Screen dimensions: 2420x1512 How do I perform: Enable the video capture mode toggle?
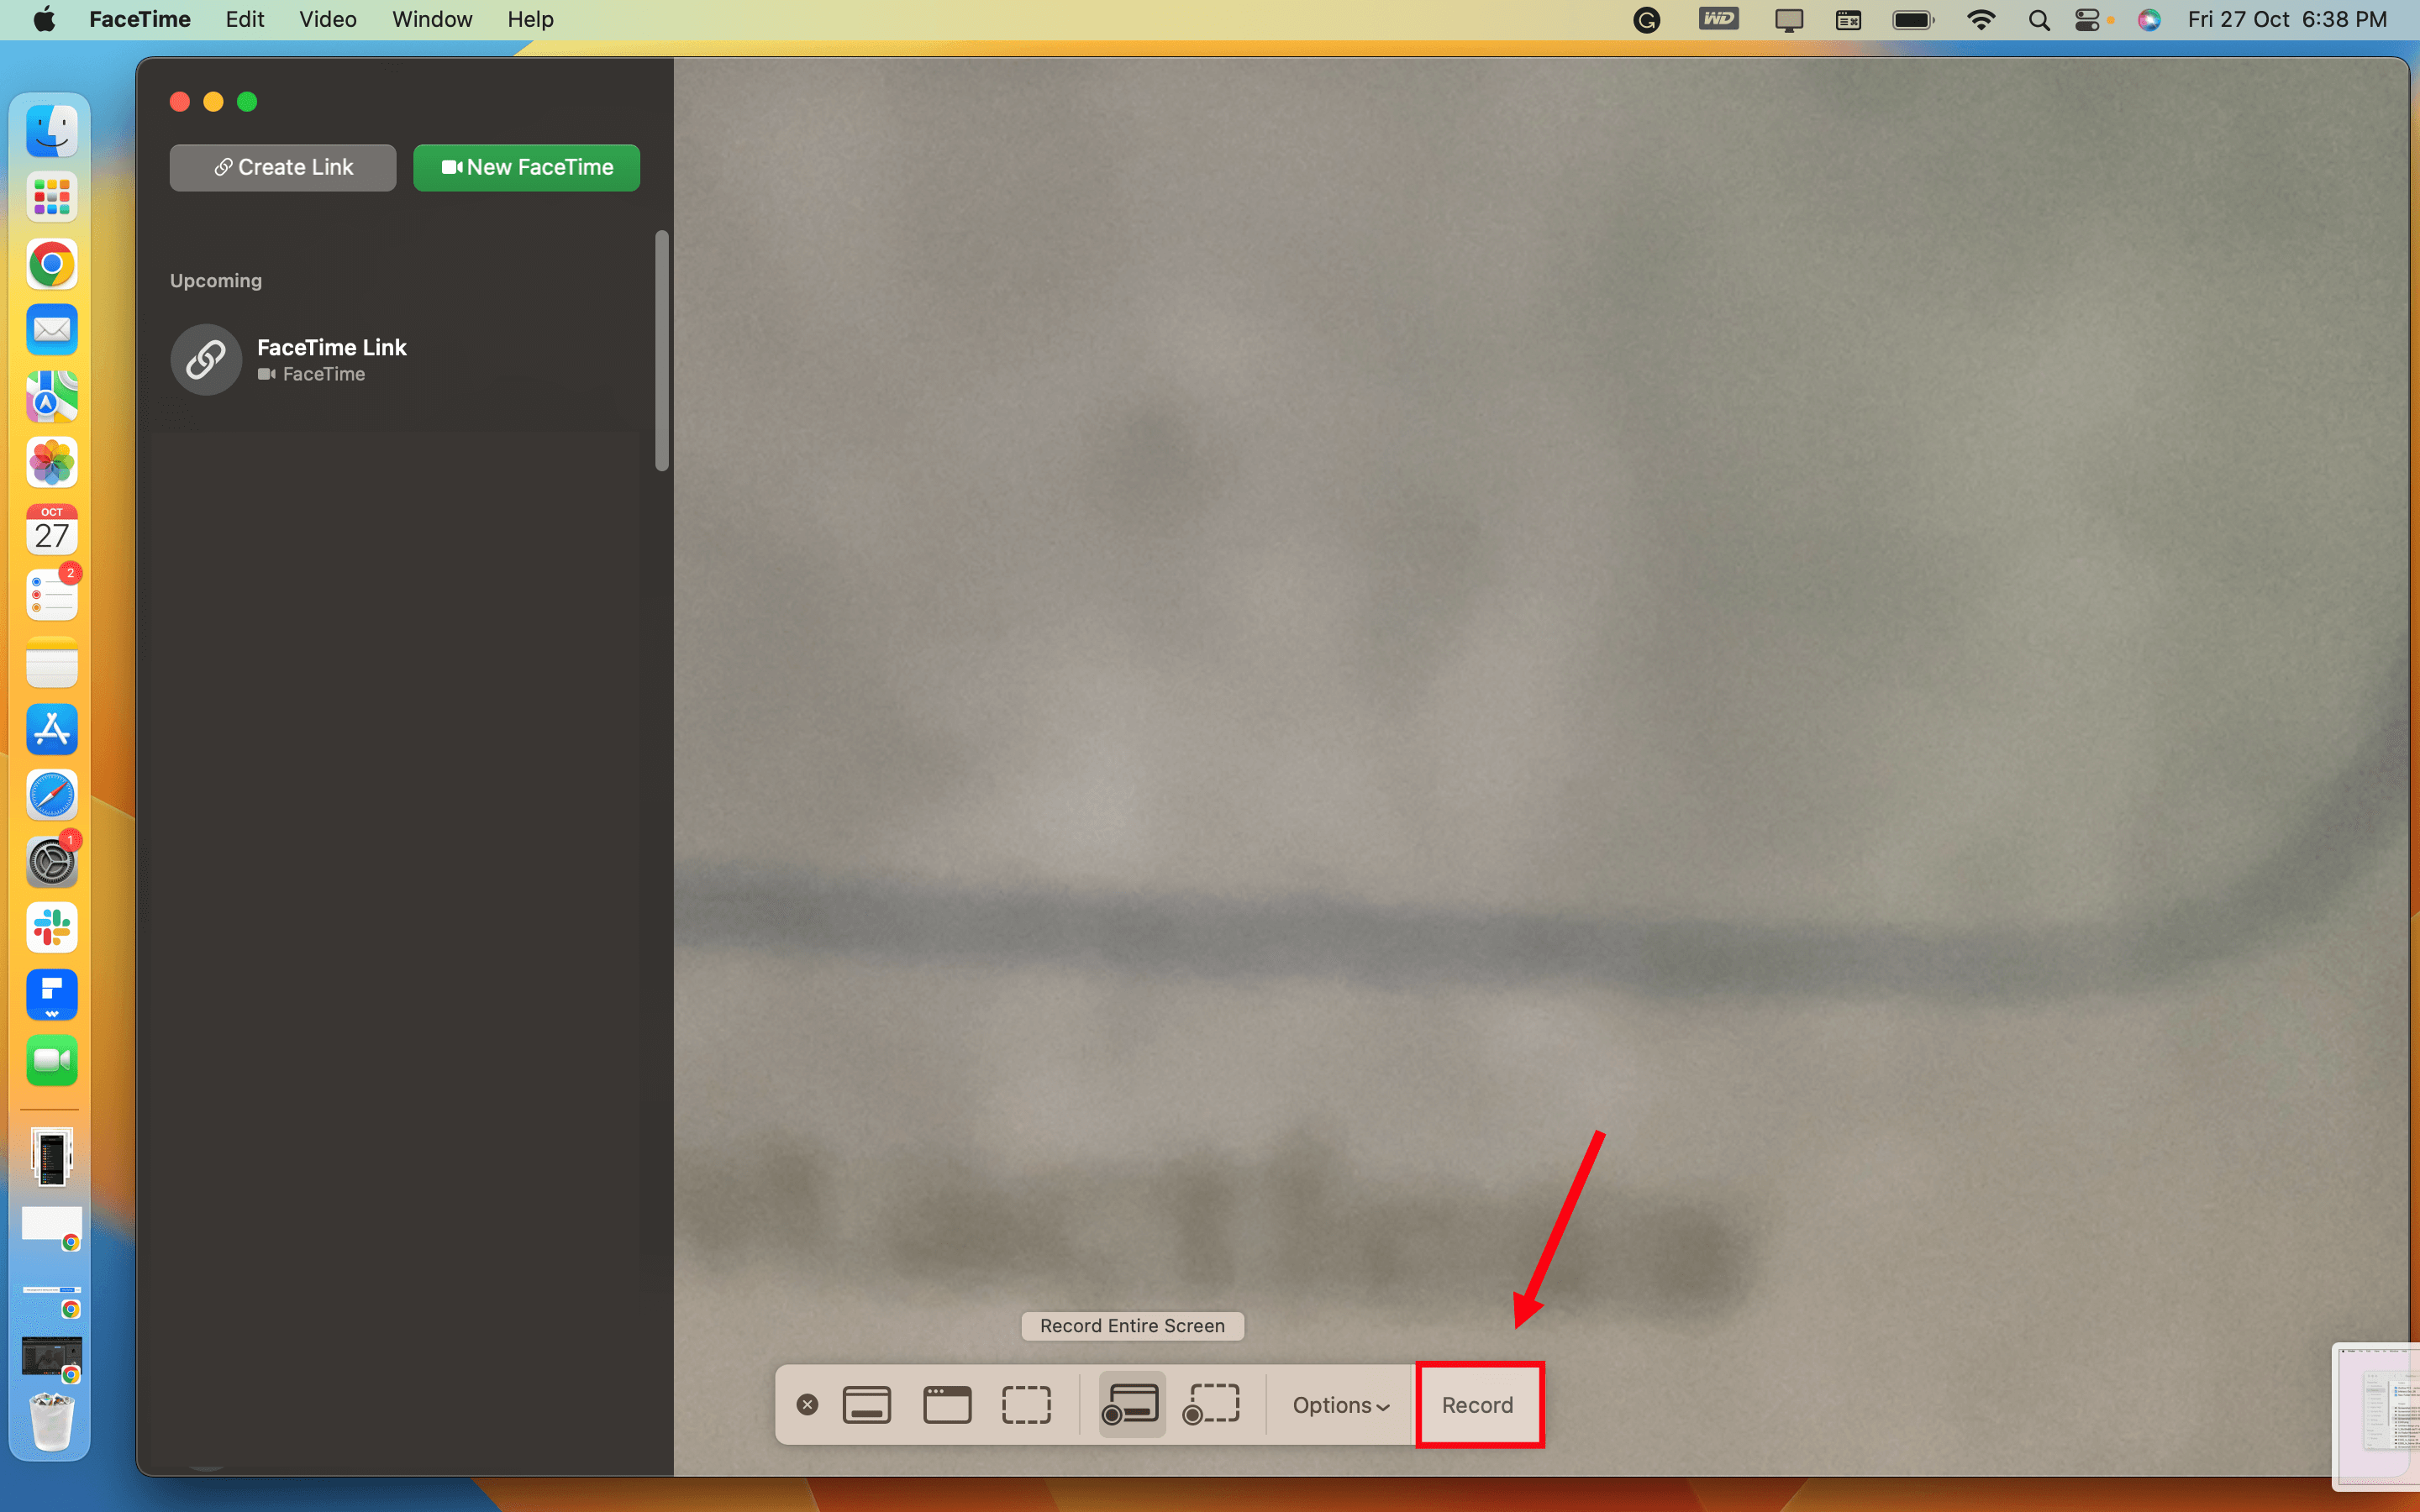pyautogui.click(x=1131, y=1404)
